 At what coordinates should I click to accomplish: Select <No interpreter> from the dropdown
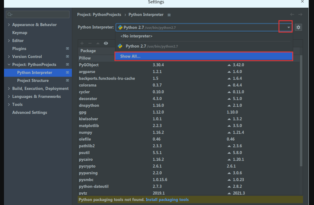click(x=204, y=36)
